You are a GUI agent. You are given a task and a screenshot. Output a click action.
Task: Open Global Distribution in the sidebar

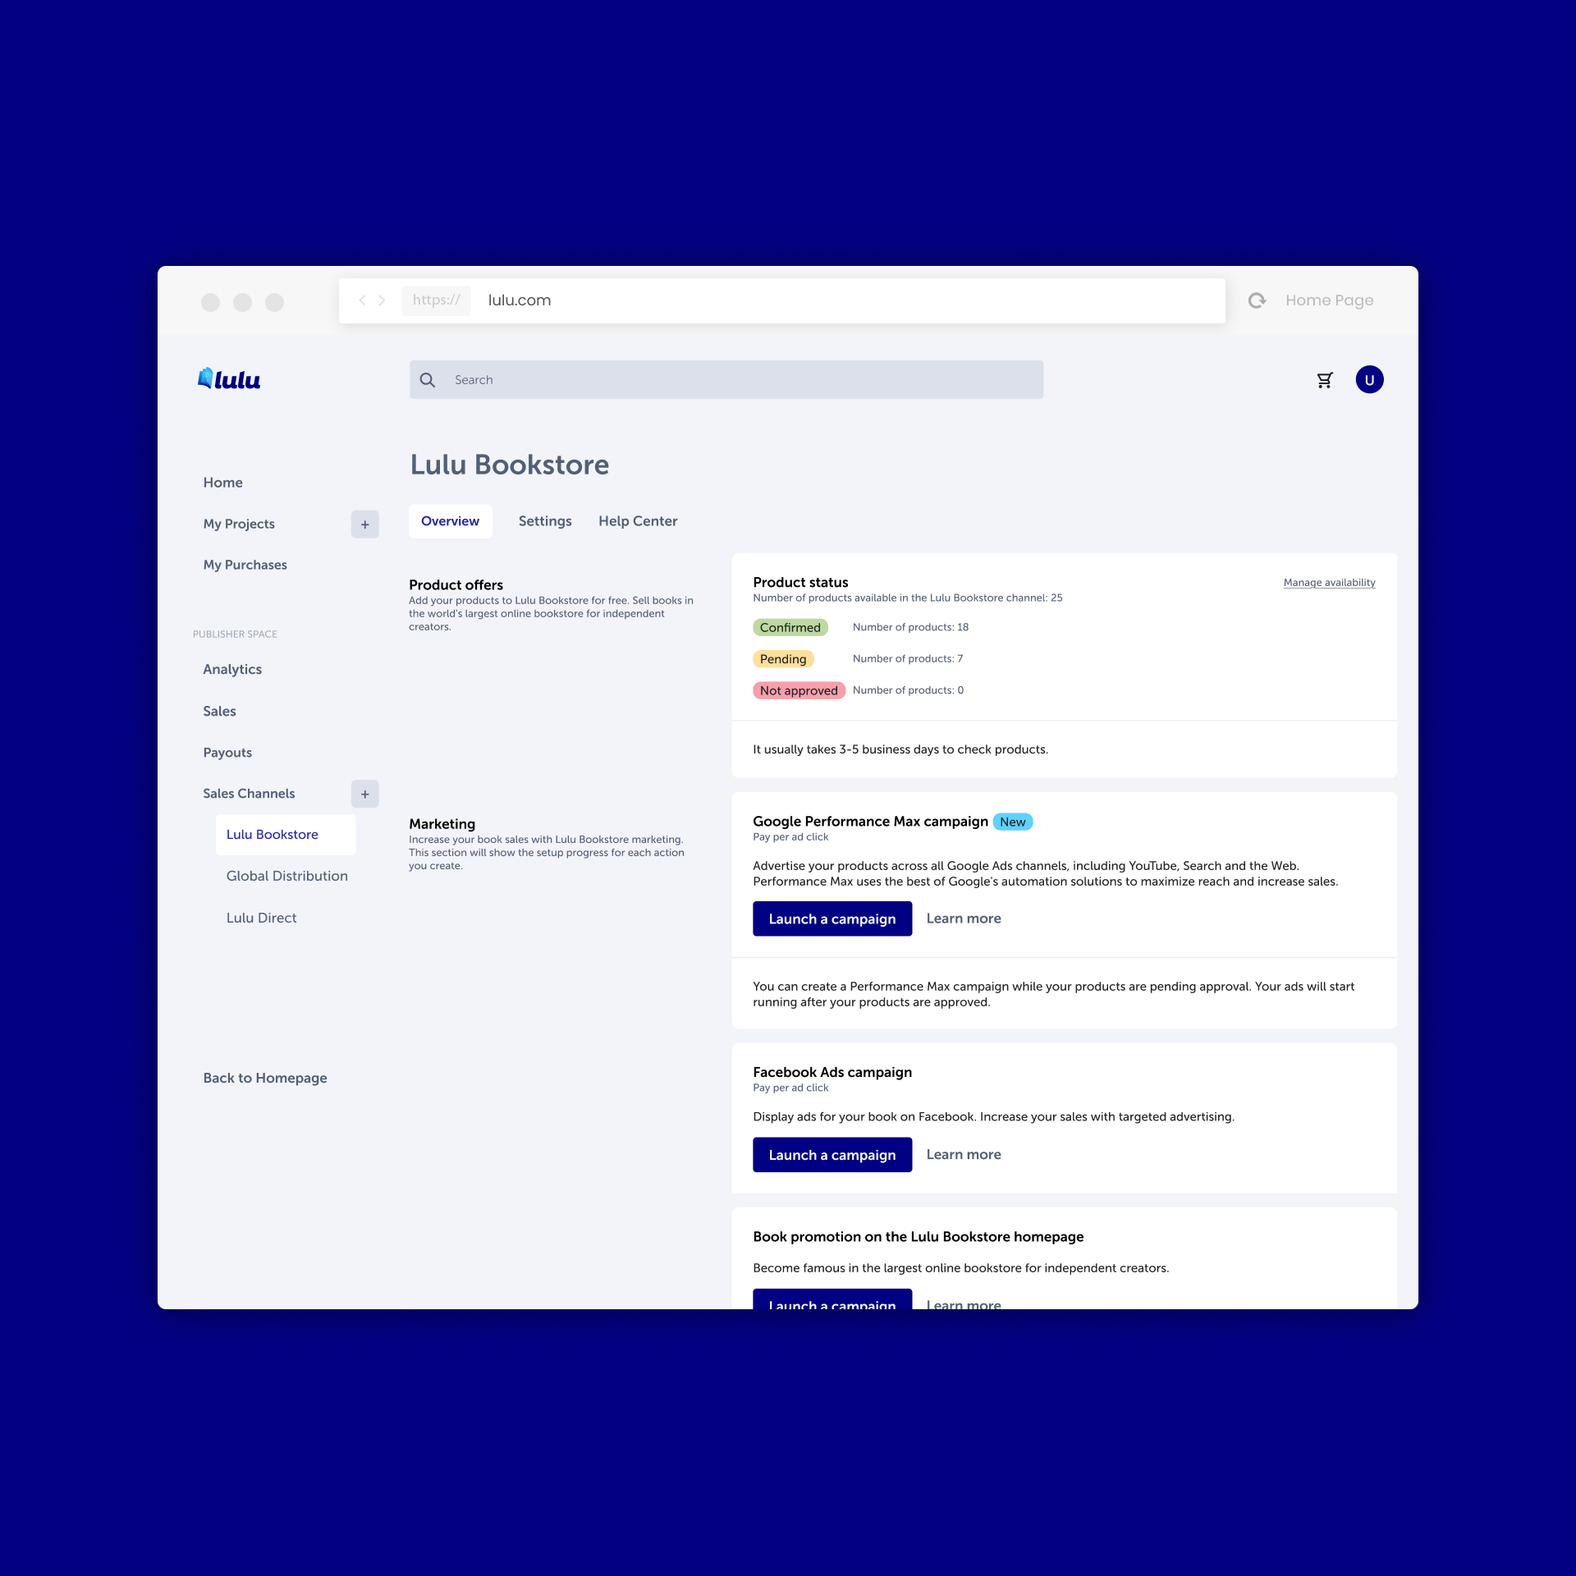click(x=286, y=876)
